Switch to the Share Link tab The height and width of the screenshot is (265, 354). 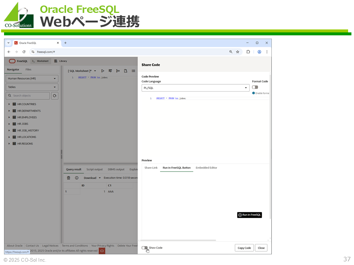point(151,168)
